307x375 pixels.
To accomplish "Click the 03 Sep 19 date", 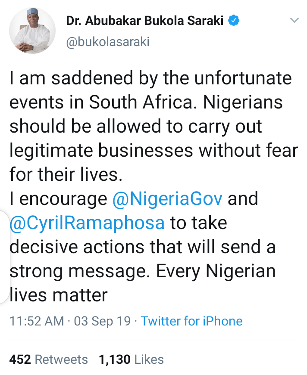I will click(x=102, y=321).
